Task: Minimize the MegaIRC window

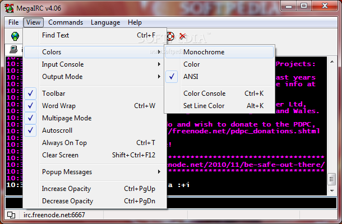Action: (x=289, y=6)
